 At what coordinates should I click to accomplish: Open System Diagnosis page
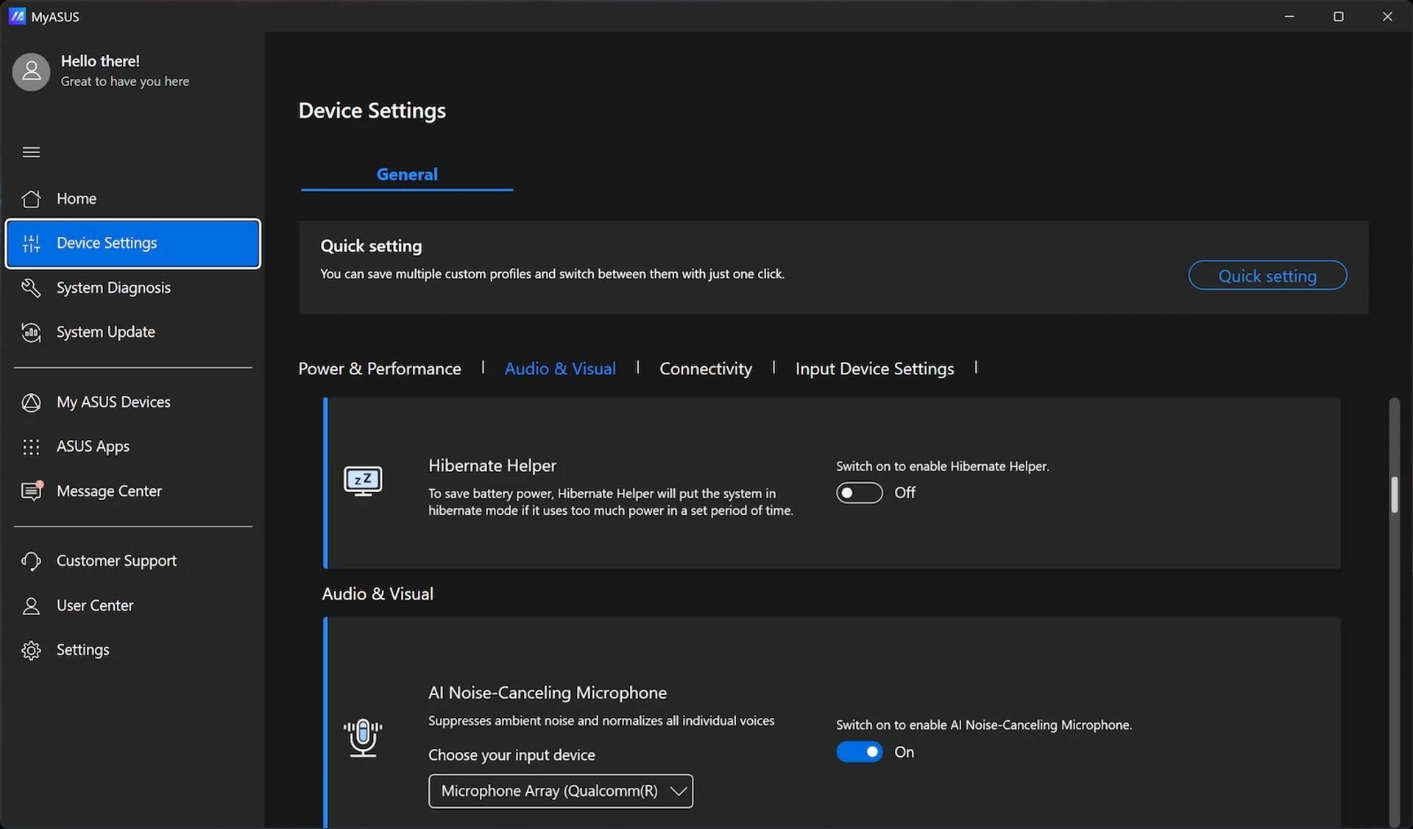132,288
